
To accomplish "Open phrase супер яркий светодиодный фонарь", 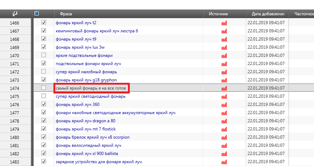I will pyautogui.click(x=91, y=96).
